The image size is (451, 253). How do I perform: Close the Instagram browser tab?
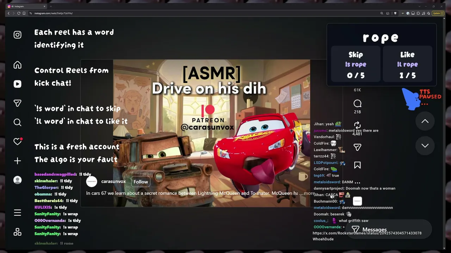pyautogui.click(x=44, y=6)
